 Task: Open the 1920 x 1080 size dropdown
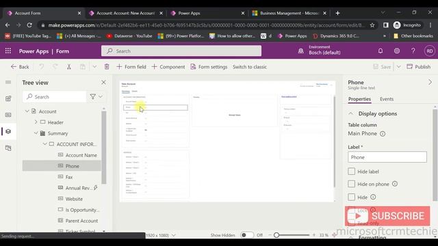(x=161, y=235)
